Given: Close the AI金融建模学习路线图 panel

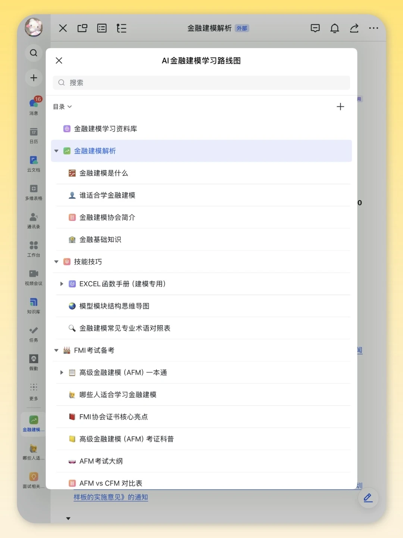Looking at the screenshot, I should point(59,61).
